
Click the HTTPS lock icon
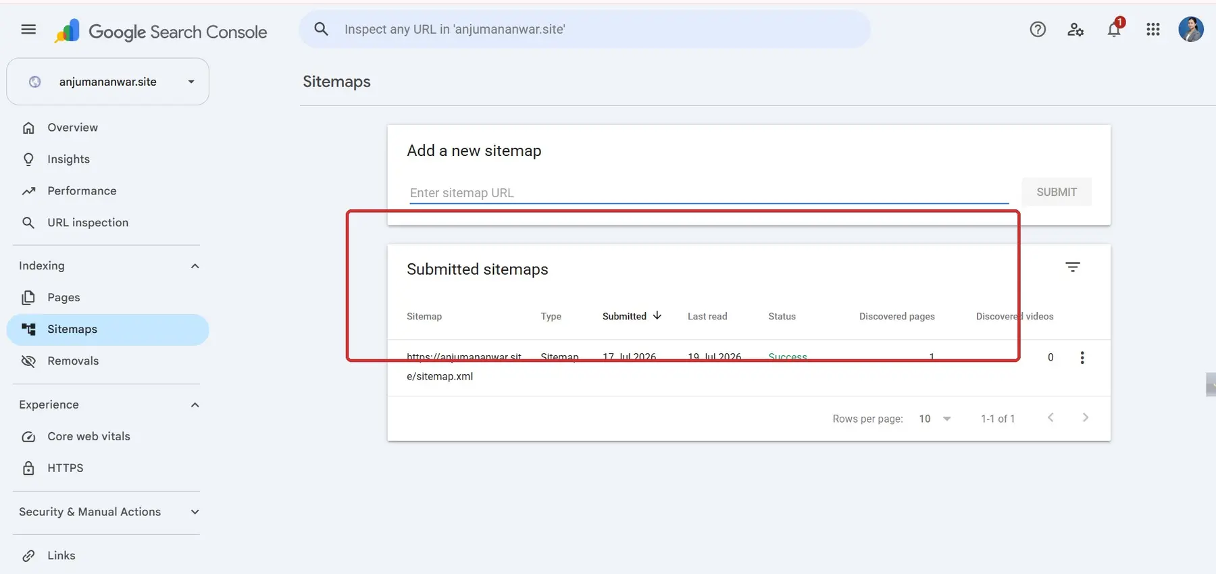(x=28, y=468)
